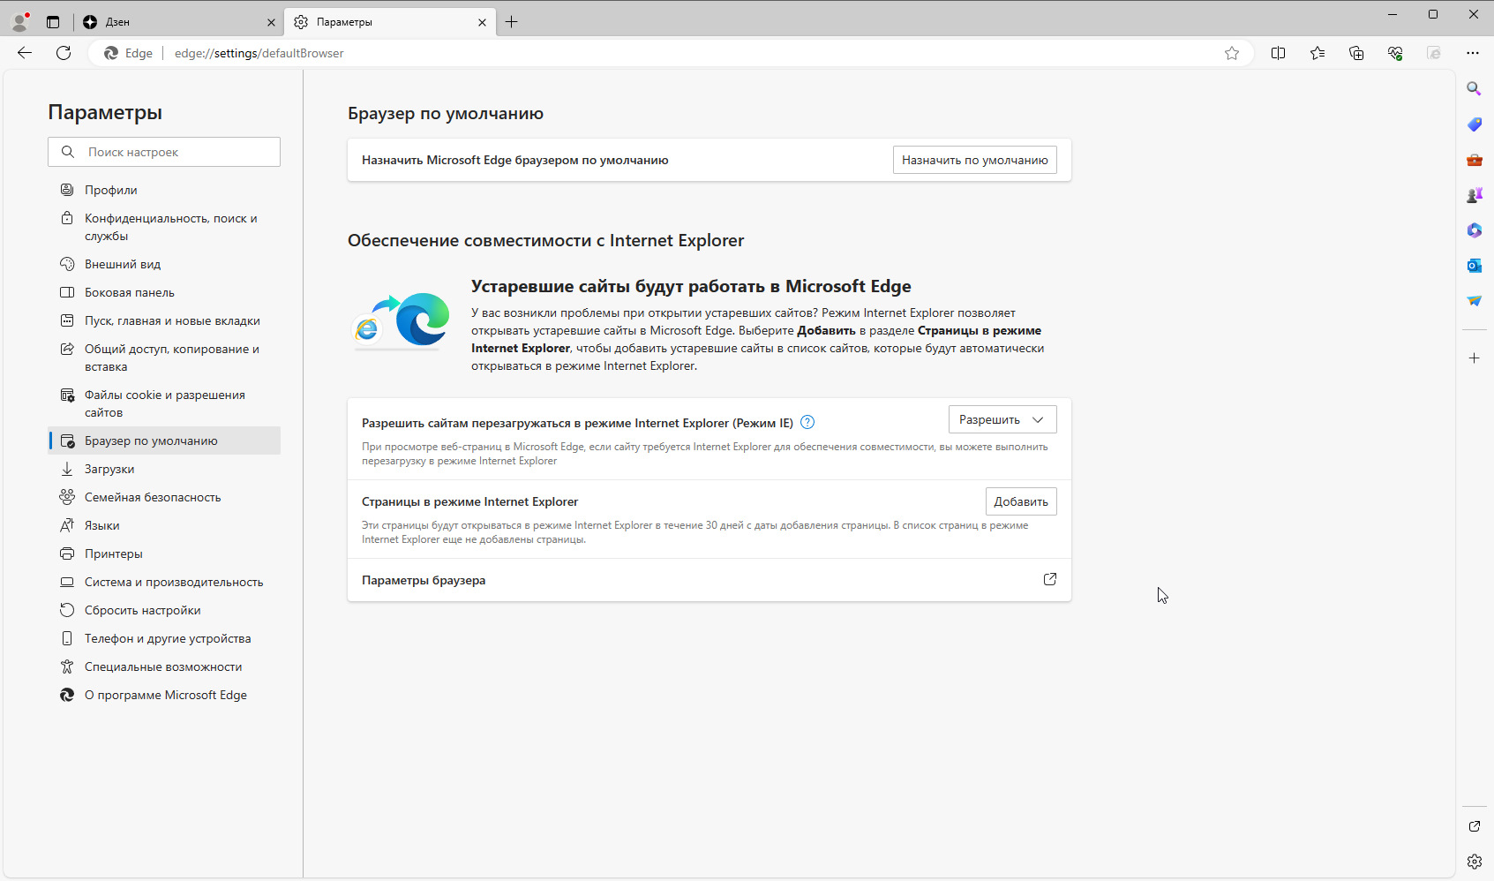Open split screen icon in toolbar
Screen dimensions: 1494x881
tap(1278, 53)
